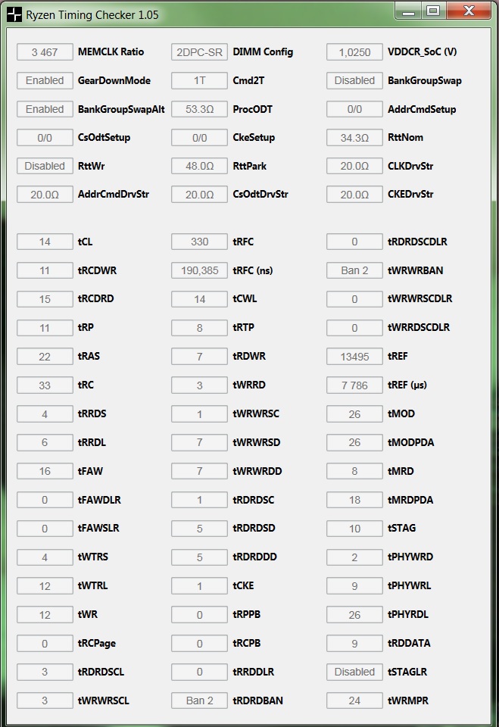Screen dimensions: 499x727
Task: Click the tRDRDBAN Ban 2 field
Action: click(199, 701)
